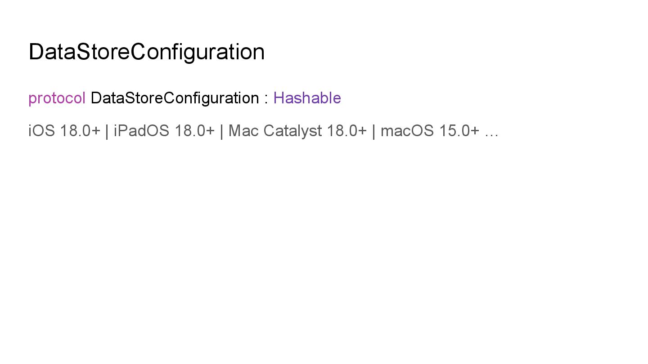Click the separator between iOS and iPadOS

107,131
